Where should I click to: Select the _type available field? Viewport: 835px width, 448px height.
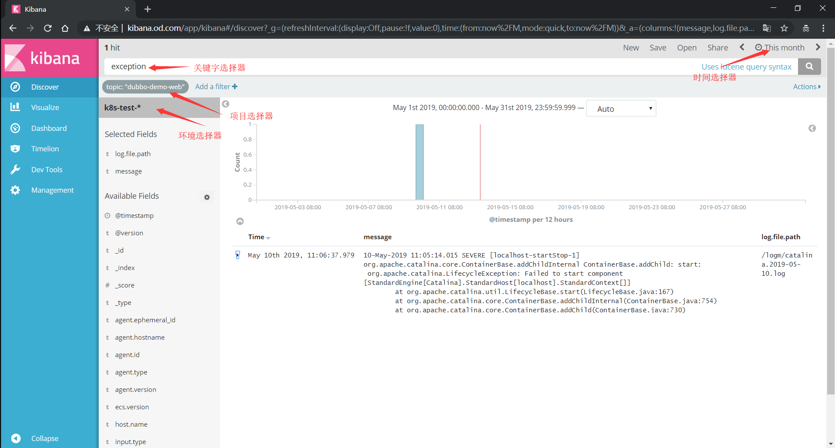tap(123, 302)
